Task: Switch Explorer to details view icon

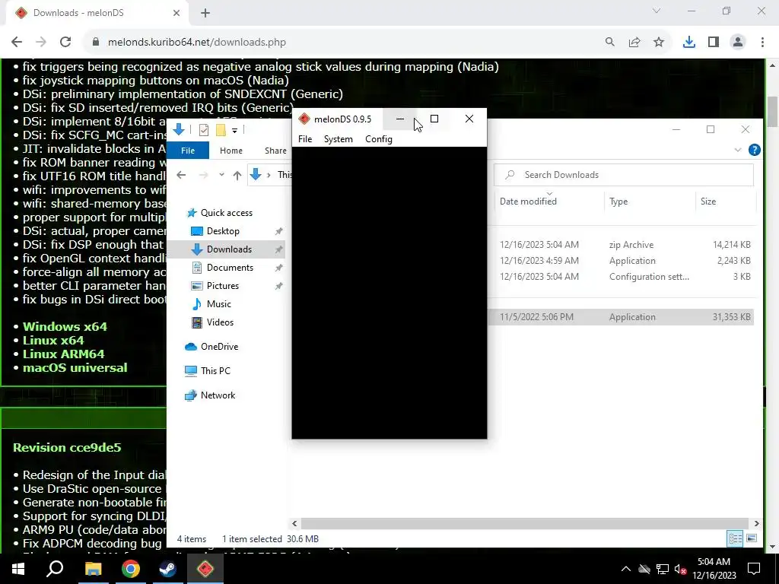Action: click(735, 539)
